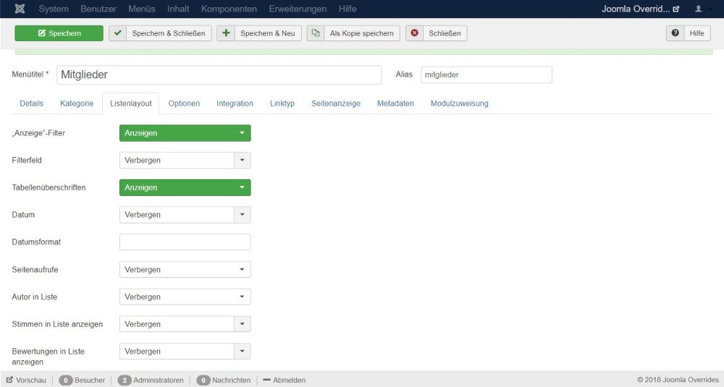Click the Speichern & Schließen checkmark icon
Viewport: 724px width, 387px height.
pyautogui.click(x=118, y=33)
